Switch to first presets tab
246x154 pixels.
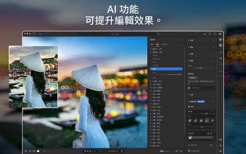[x=152, y=44]
